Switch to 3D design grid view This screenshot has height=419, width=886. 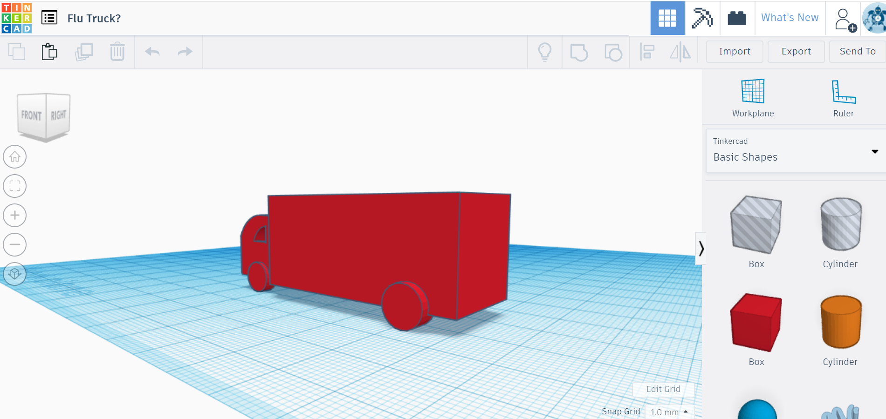tap(667, 18)
